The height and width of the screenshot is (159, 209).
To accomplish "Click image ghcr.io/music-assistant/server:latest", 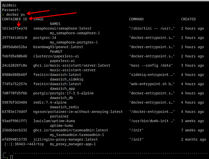I will (x=72, y=66).
